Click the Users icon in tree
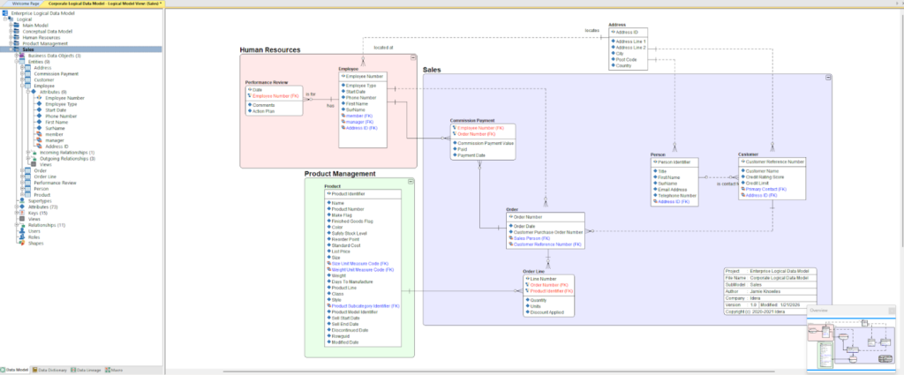Image resolution: width=904 pixels, height=375 pixels. 22,231
